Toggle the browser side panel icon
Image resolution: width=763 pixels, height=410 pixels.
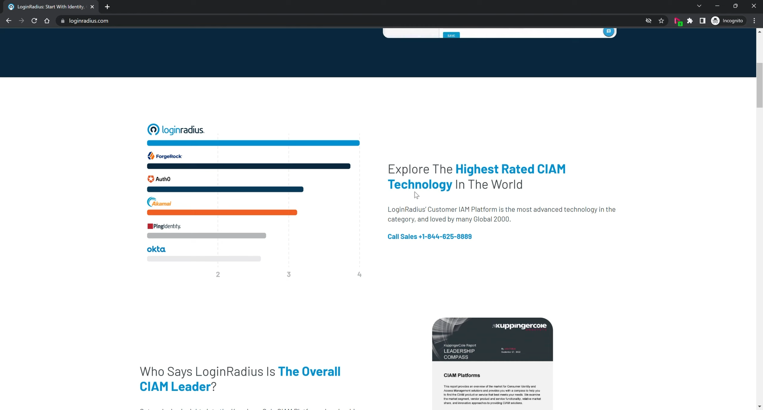click(x=702, y=21)
